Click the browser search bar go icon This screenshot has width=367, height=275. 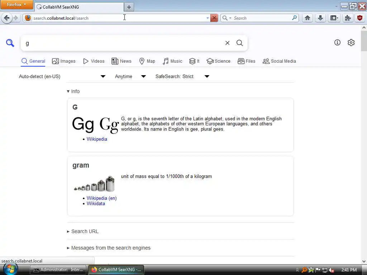tap(295, 18)
